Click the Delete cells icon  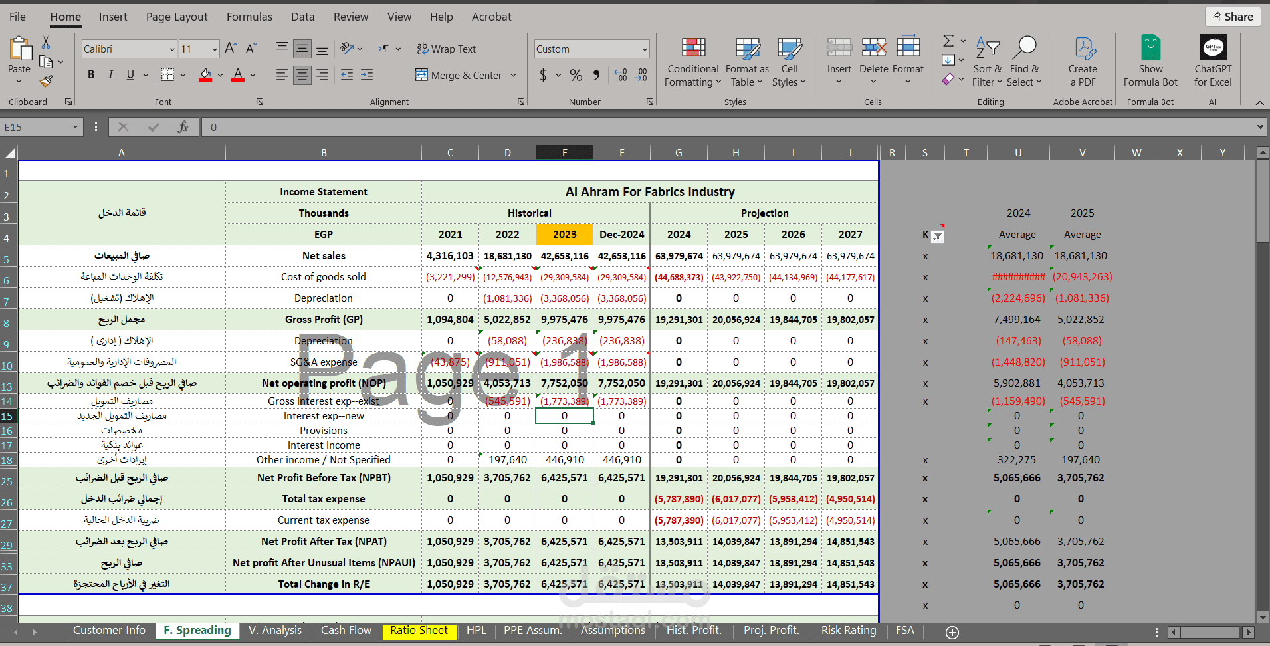point(873,48)
